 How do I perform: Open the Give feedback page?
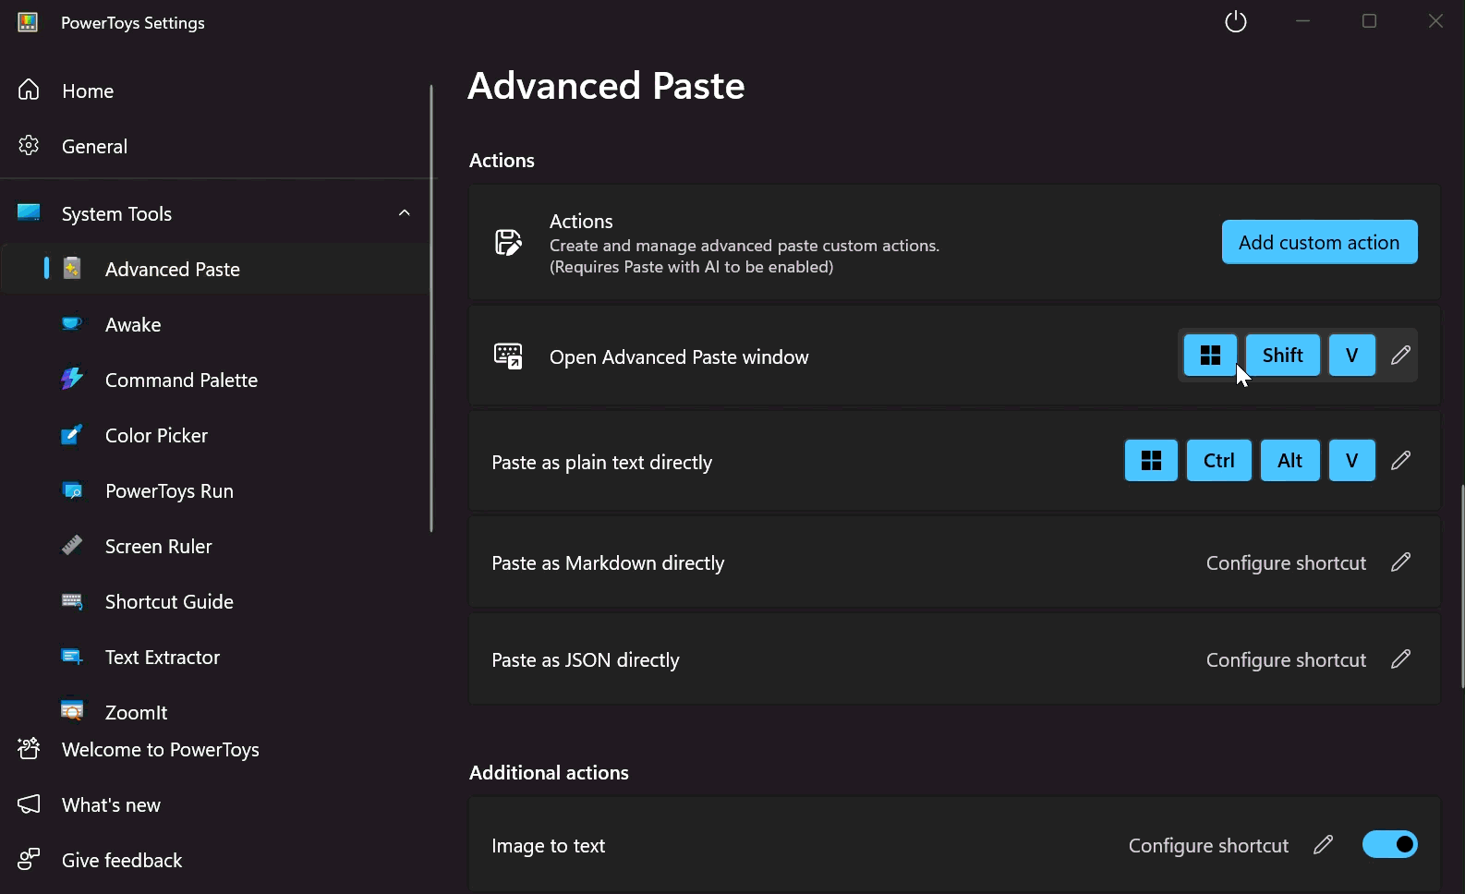pos(214,860)
